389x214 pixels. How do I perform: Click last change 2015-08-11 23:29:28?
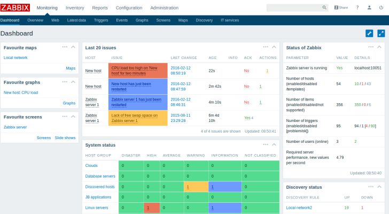pyautogui.click(x=181, y=118)
